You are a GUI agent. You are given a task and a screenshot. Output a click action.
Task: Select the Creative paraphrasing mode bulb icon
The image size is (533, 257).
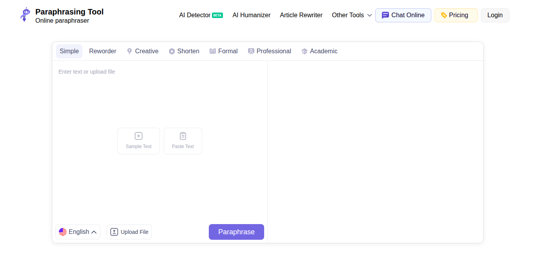click(129, 51)
